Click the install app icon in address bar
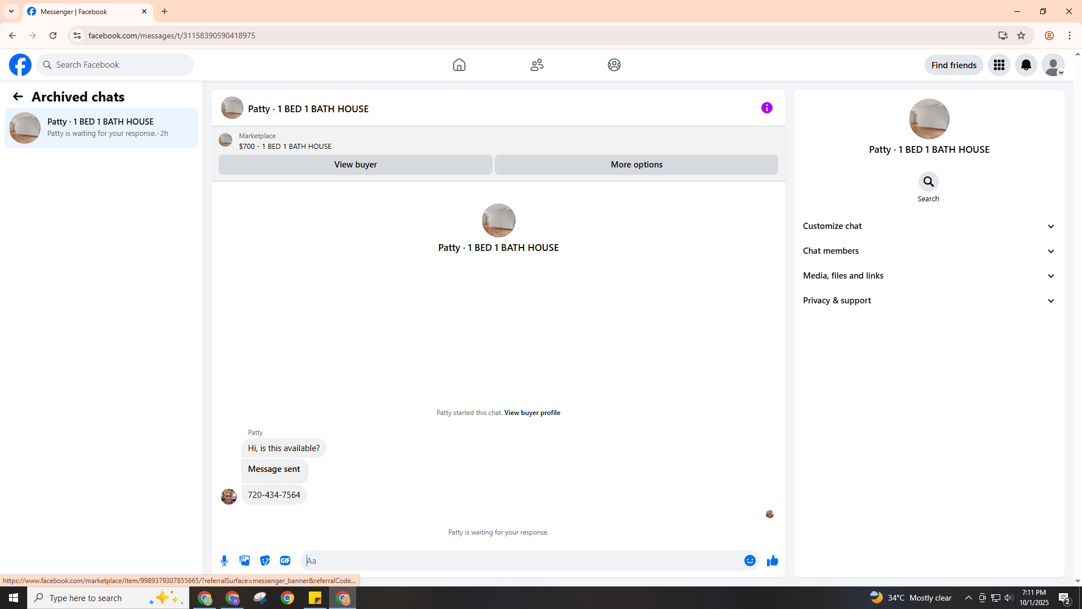Screen dimensions: 1082x609 click(x=1003, y=36)
